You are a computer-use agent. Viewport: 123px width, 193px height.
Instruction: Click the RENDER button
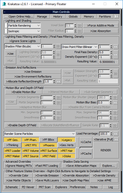point(106,150)
